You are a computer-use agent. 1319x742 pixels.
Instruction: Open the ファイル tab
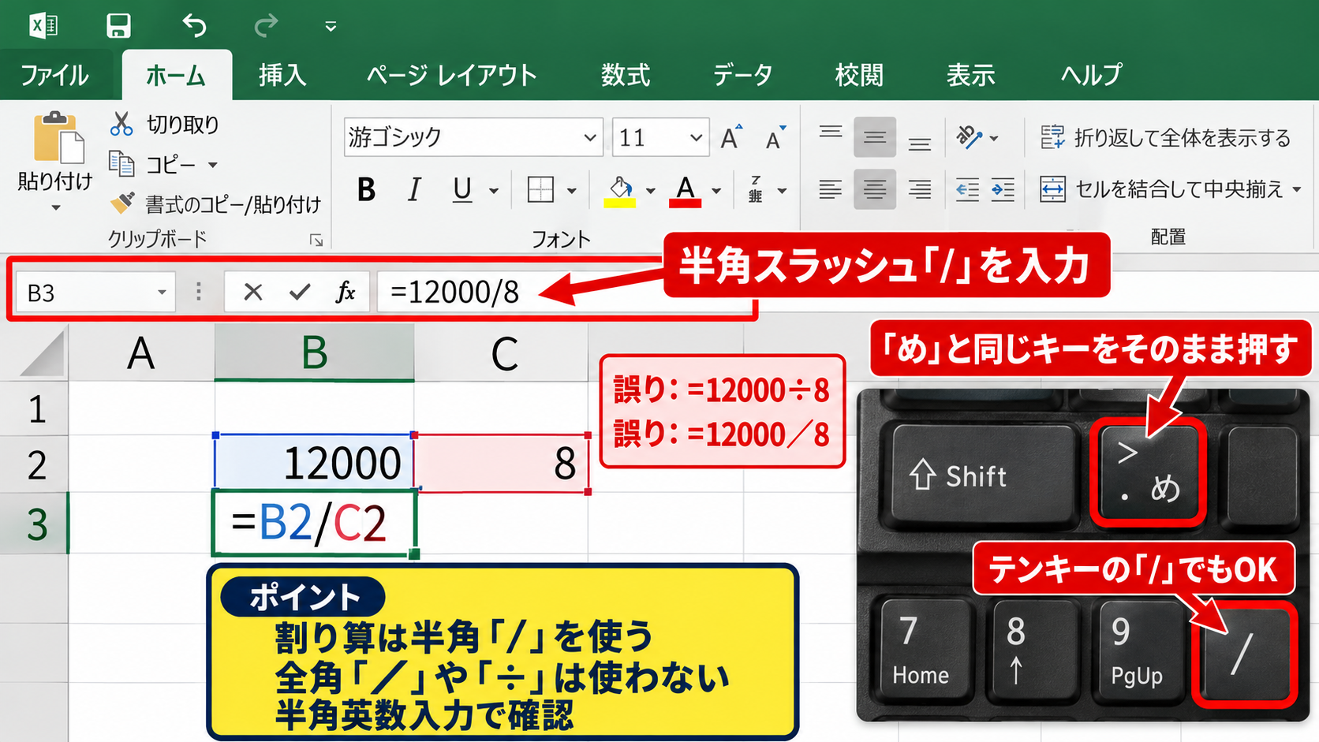point(54,75)
